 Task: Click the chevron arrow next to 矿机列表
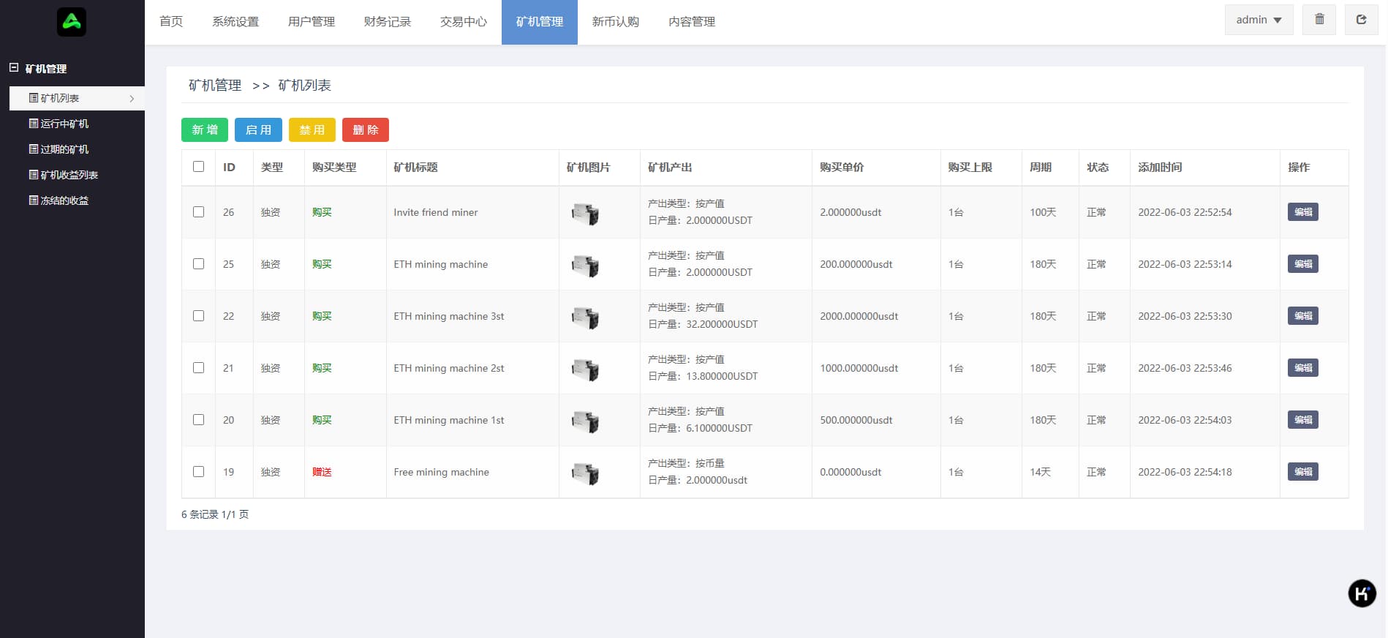click(132, 99)
